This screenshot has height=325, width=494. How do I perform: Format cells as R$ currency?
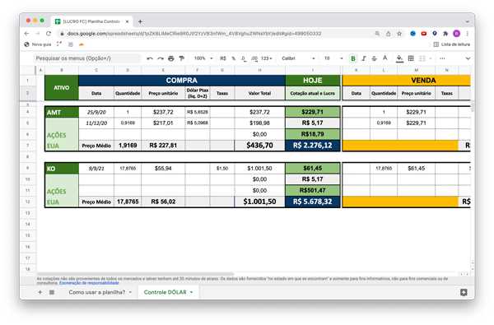pos(223,58)
